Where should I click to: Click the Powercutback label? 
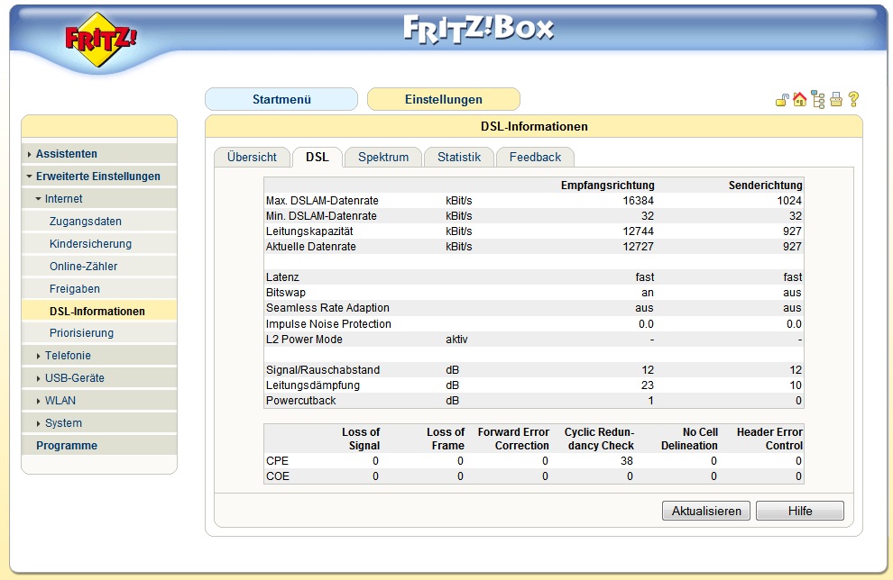(300, 401)
